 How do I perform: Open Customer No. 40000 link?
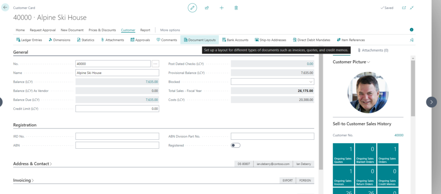pyautogui.click(x=399, y=135)
